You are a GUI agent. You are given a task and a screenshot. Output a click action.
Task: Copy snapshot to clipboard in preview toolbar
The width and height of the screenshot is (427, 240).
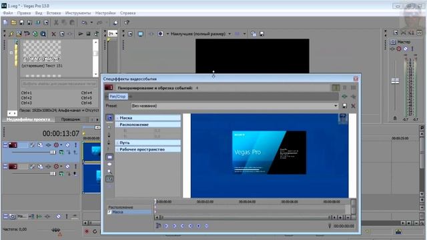pos(254,34)
